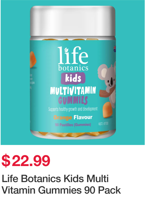Click the life botanics logo on the jar

pyautogui.click(x=73, y=59)
